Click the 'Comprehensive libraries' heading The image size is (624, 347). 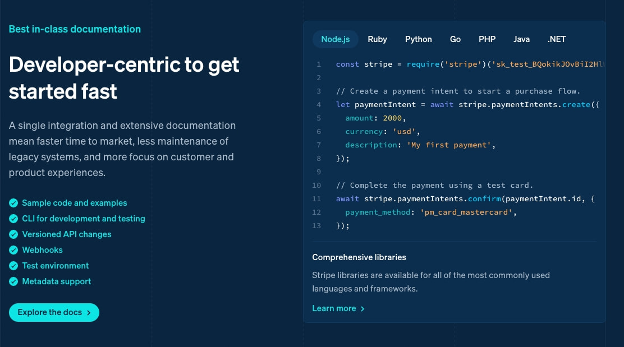tap(359, 257)
